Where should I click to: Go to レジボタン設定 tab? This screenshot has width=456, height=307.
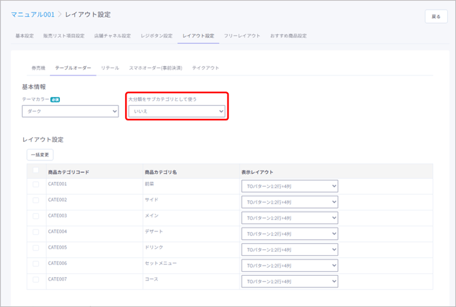pyautogui.click(x=157, y=35)
